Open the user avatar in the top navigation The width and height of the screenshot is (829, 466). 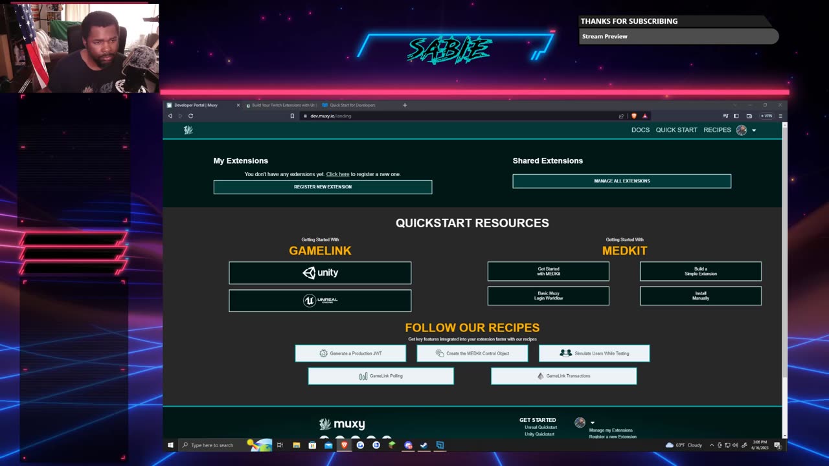coord(742,130)
